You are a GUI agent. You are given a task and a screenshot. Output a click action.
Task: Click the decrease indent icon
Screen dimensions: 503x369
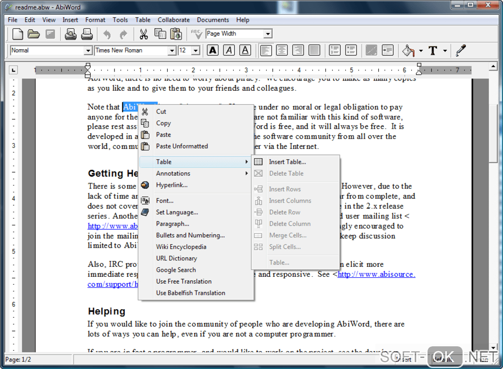pos(371,50)
